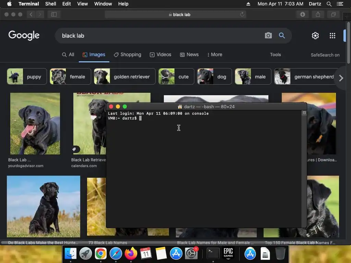The image size is (351, 263).
Task: Open the Window menu
Action: (x=103, y=4)
